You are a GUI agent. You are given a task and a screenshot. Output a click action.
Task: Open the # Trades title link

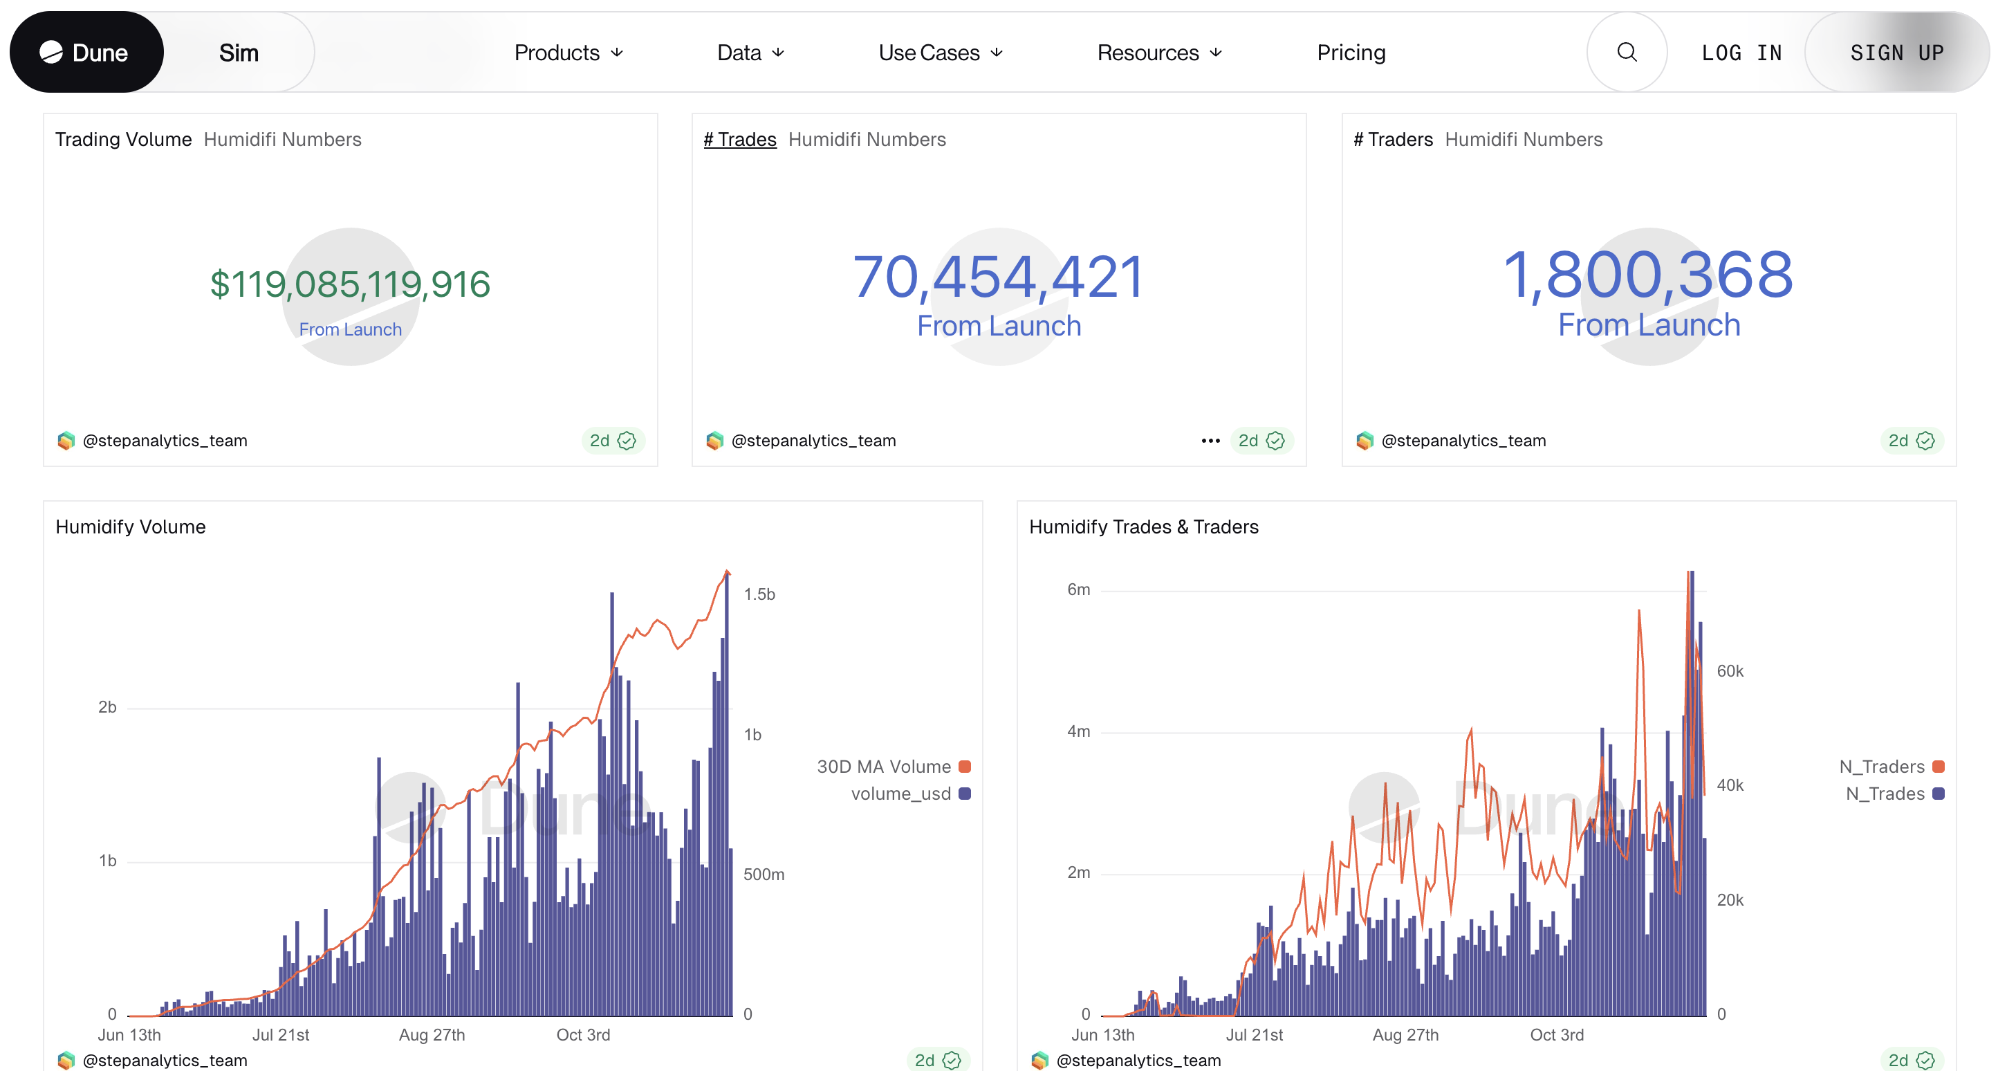click(x=739, y=140)
